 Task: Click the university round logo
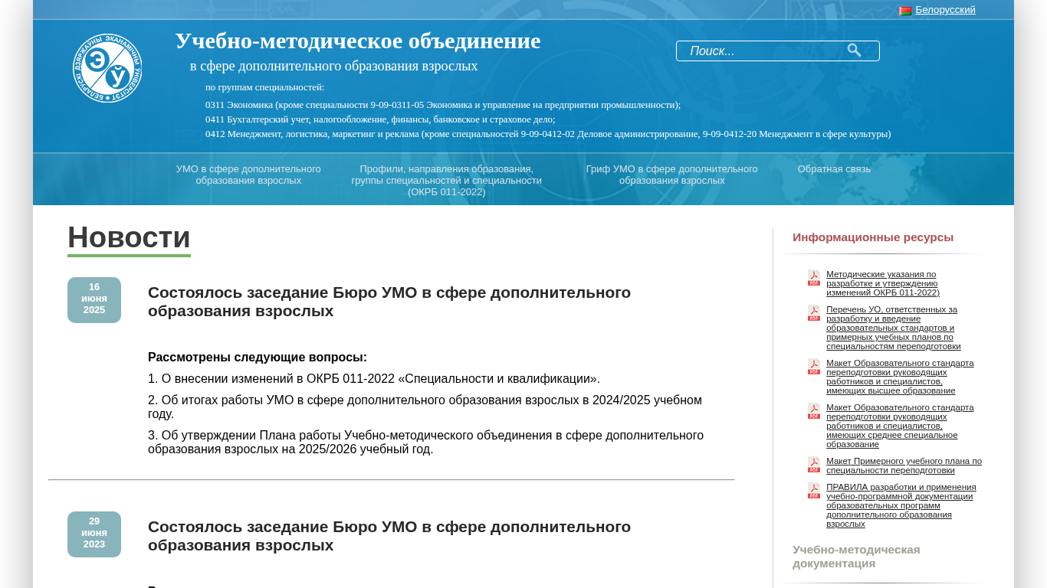(107, 68)
